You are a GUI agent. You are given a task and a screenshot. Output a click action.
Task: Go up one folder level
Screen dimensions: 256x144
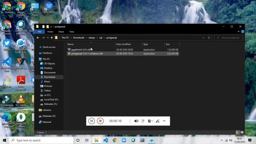(x=52, y=38)
